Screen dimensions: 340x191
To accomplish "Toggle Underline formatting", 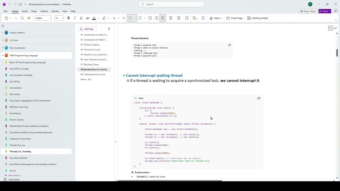I will point(81,18).
